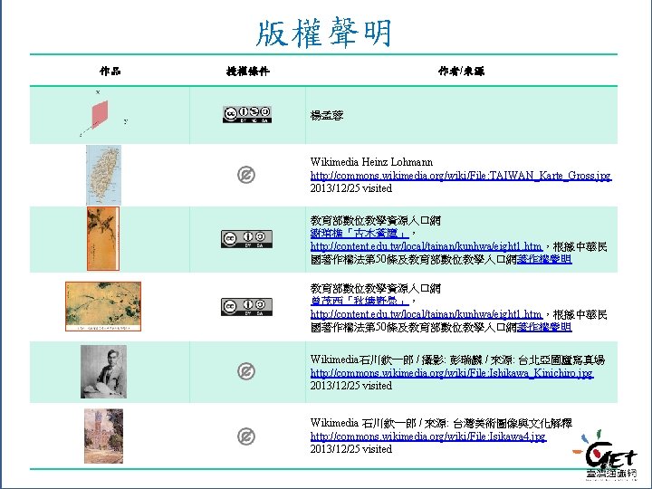Click the author name 楊孟蓉
This screenshot has width=652, height=489.
[327, 116]
